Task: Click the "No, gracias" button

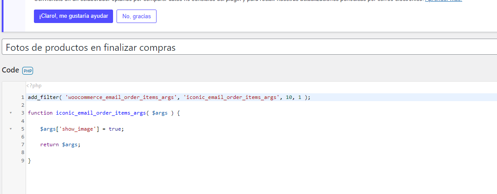Action: pyautogui.click(x=136, y=16)
